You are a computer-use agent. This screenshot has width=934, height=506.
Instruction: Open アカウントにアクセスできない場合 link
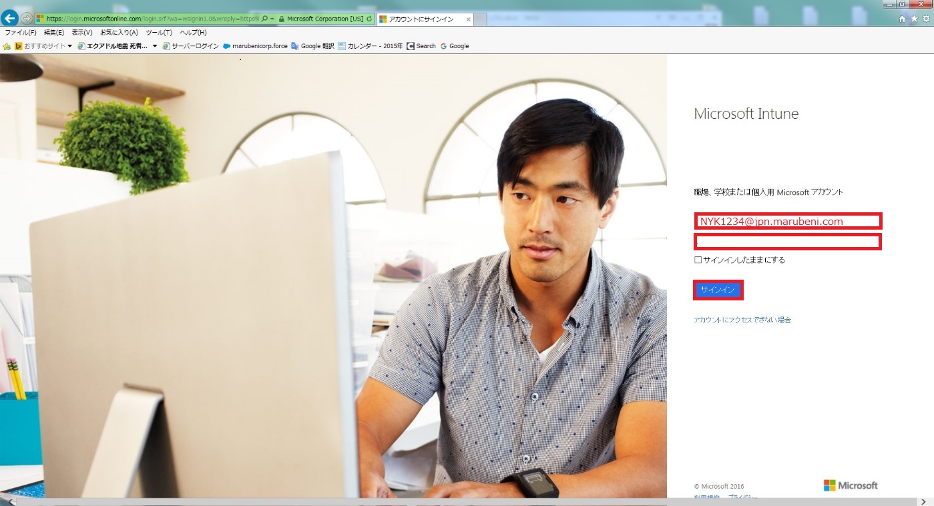742,320
